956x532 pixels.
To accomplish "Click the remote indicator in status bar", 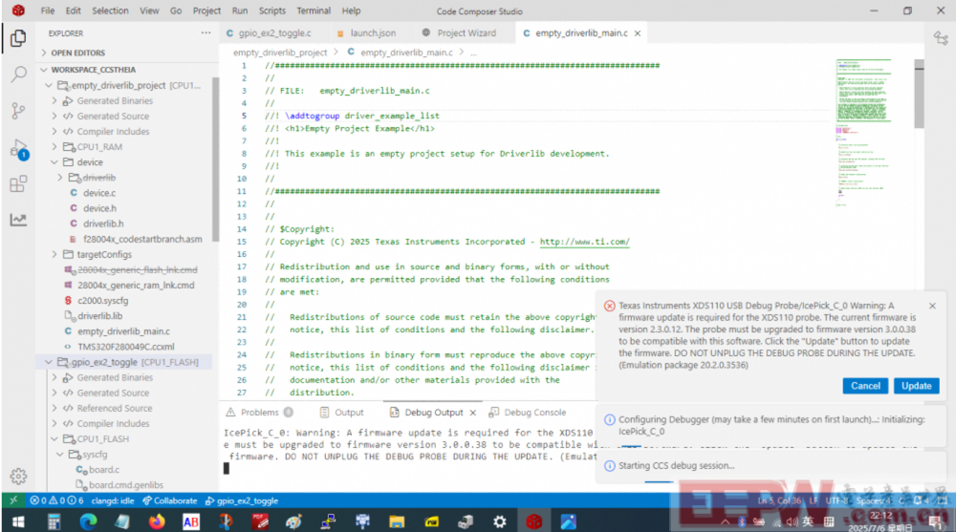I will [x=13, y=500].
